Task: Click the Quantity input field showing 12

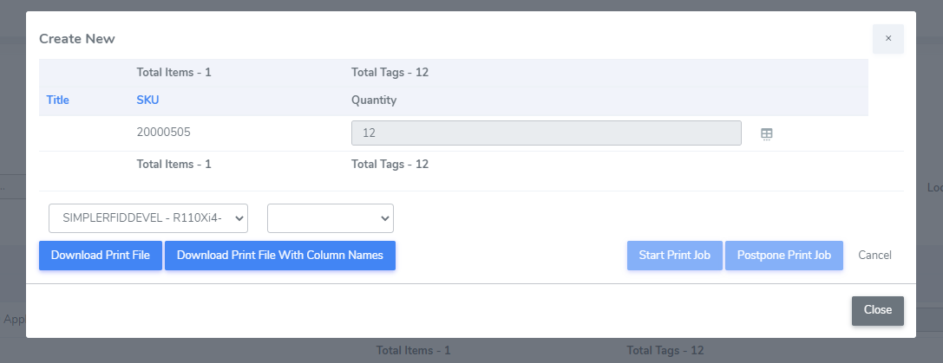Action: pos(546,133)
